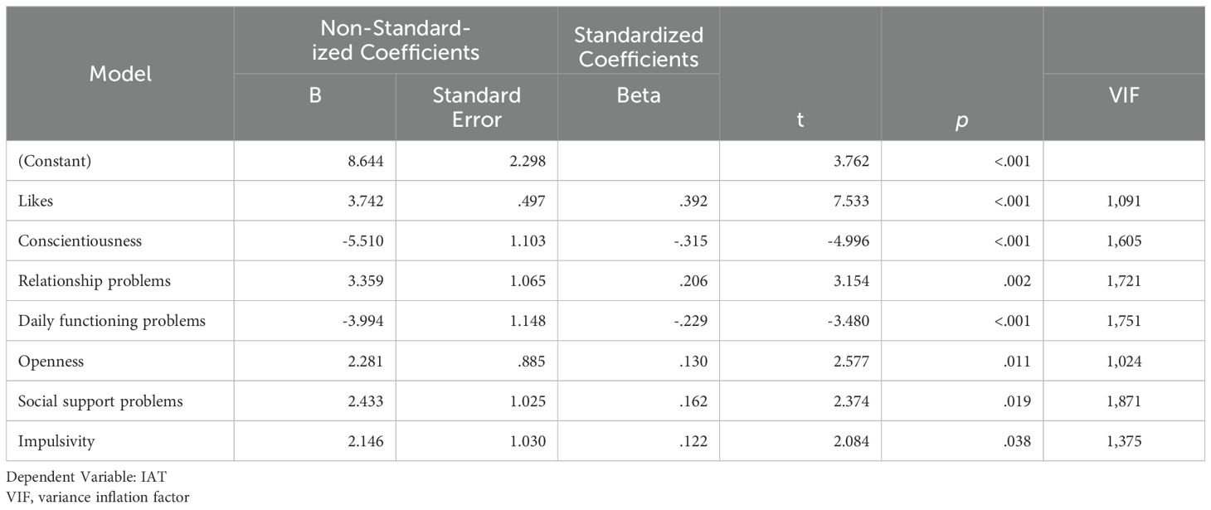Click the VIF column header
The height and width of the screenshot is (510, 1211).
pos(1124,95)
